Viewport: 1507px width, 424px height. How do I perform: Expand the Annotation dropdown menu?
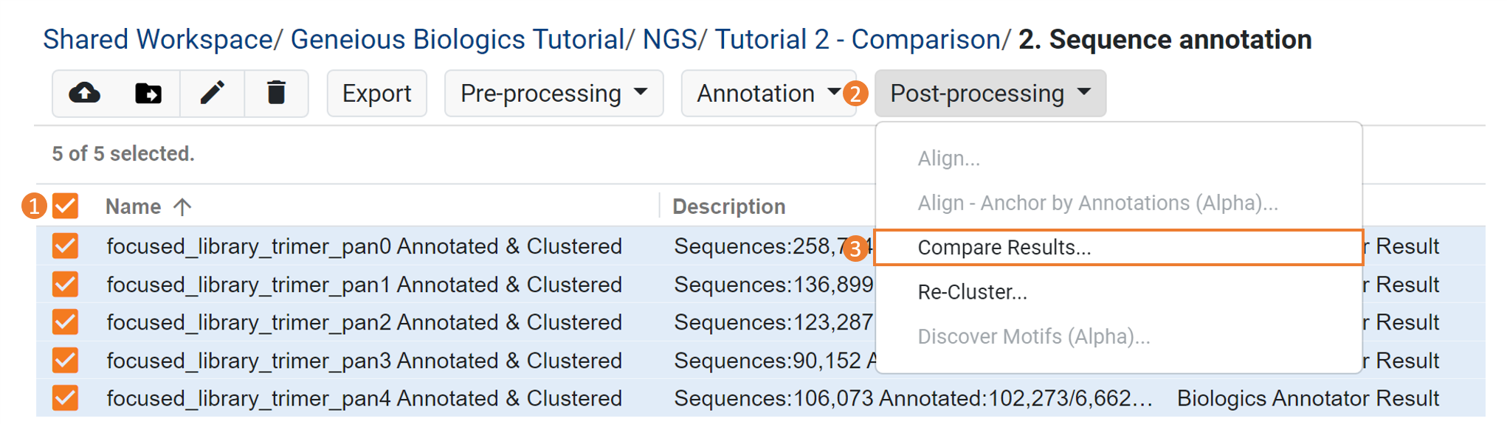[768, 94]
